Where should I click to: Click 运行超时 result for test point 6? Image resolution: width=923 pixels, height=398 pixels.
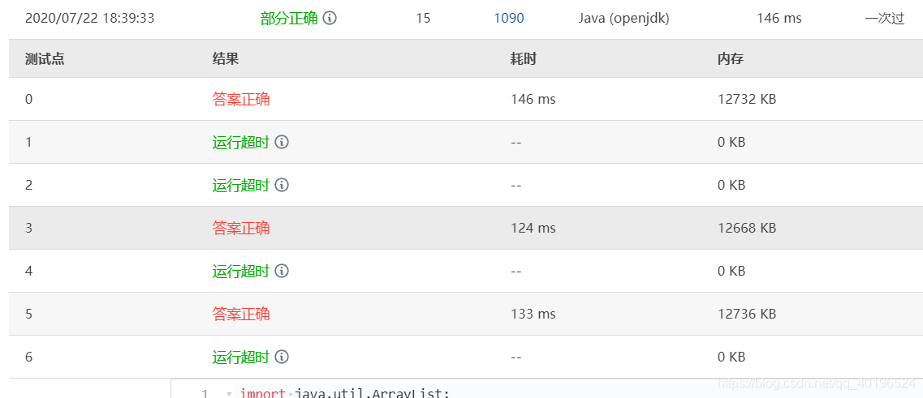tap(241, 357)
